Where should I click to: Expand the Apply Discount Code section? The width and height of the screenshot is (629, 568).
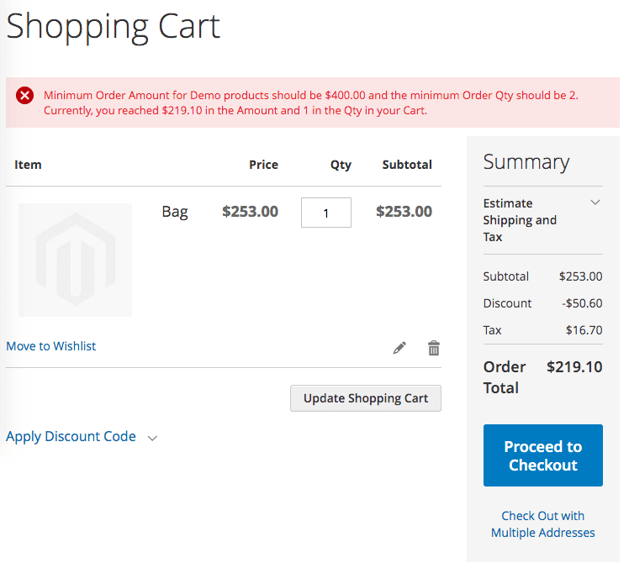tap(71, 437)
